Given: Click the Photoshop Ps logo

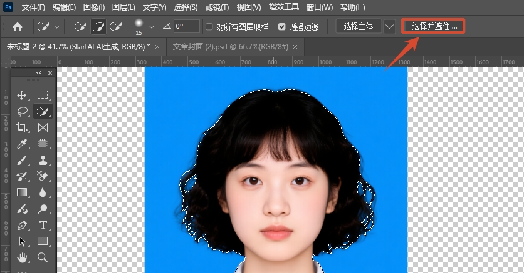Looking at the screenshot, I should (8, 7).
